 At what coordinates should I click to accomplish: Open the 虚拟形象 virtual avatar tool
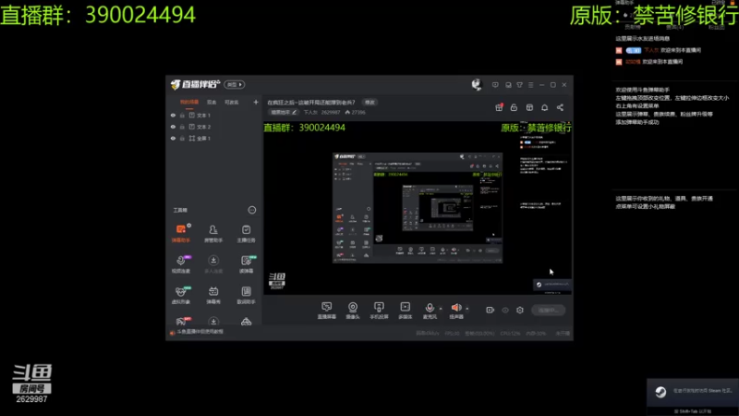[x=181, y=294]
